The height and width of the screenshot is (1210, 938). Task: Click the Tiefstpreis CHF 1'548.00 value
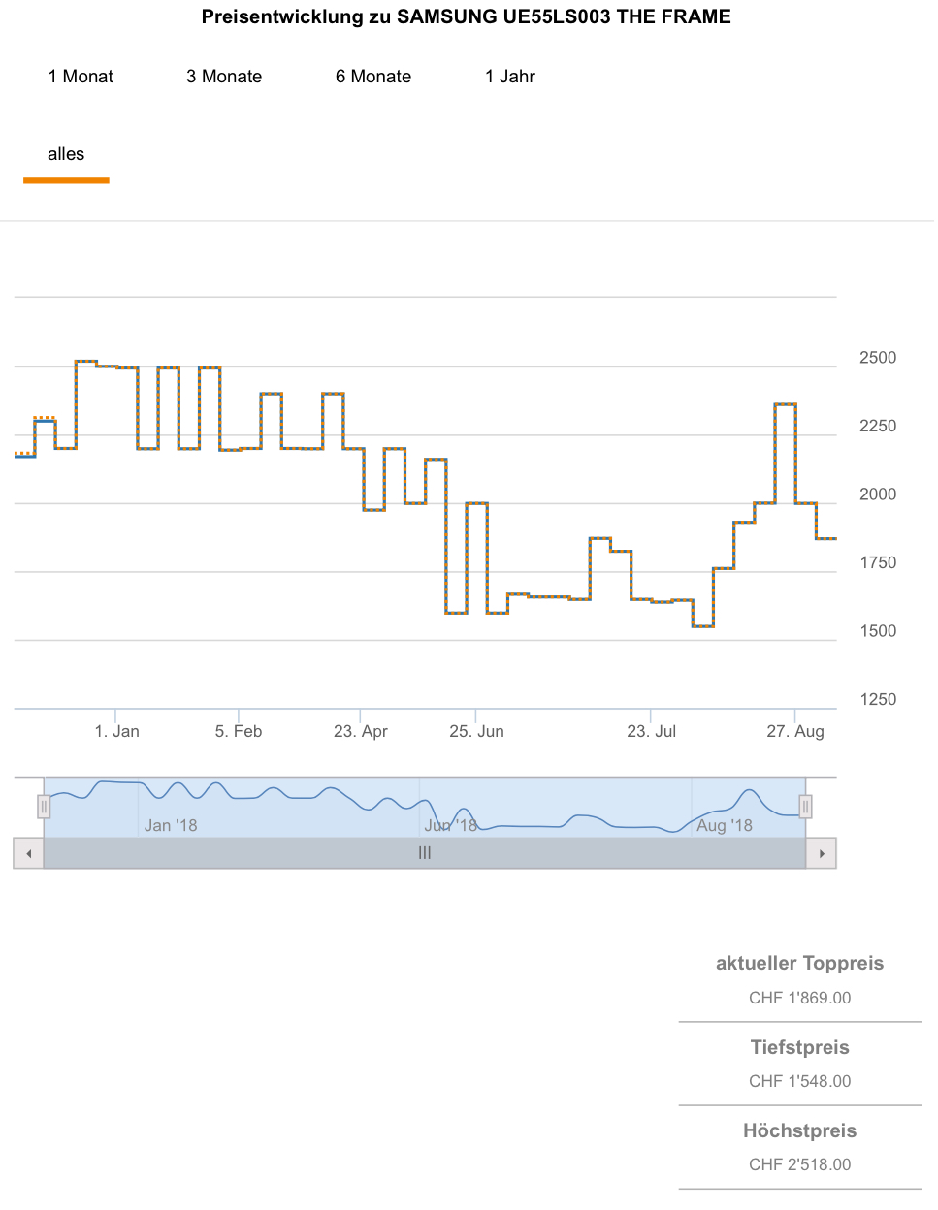pos(800,1081)
